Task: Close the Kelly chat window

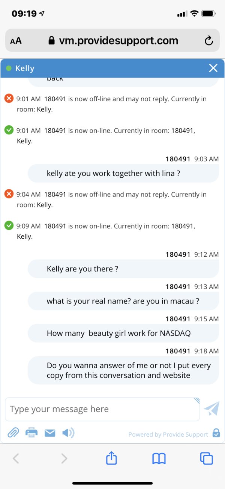Action: tap(213, 68)
